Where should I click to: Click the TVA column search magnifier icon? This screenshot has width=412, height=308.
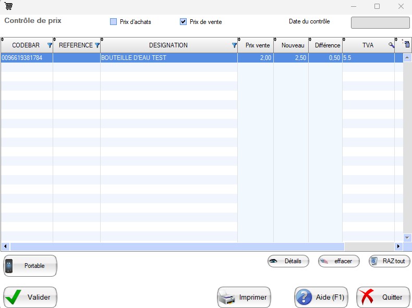[391, 45]
